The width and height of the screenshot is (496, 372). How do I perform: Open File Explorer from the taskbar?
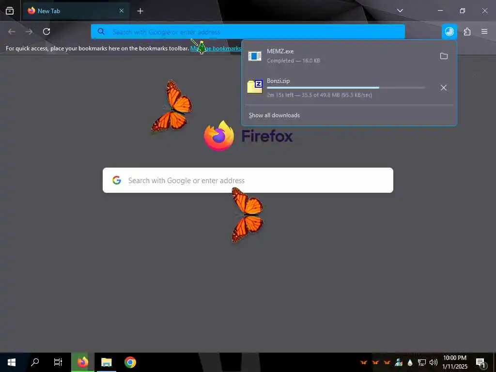(106, 362)
